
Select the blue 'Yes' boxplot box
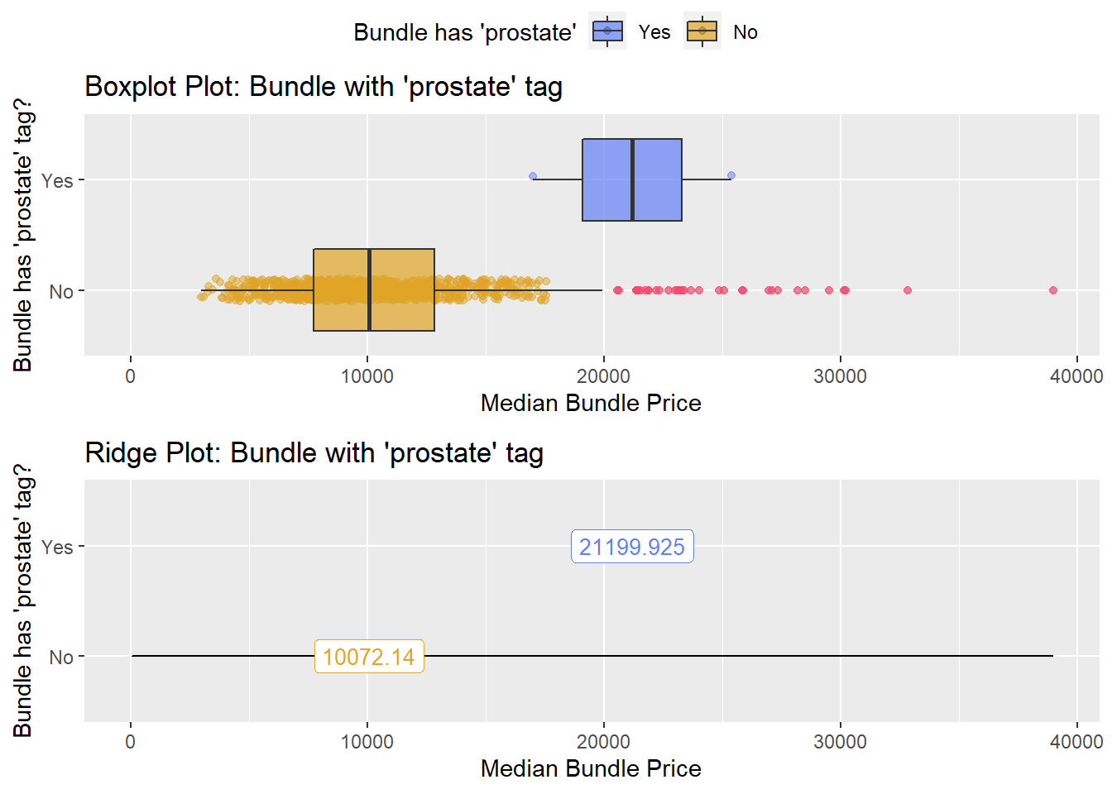click(x=632, y=179)
